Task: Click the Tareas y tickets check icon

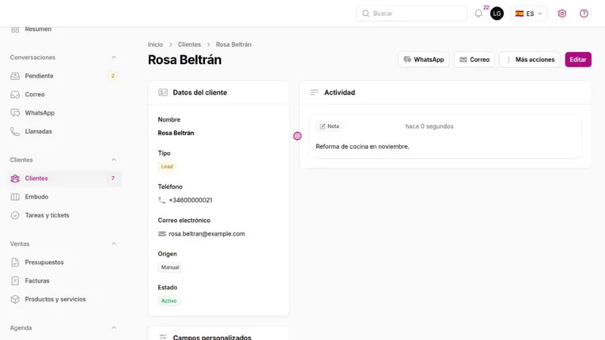Action: [15, 215]
